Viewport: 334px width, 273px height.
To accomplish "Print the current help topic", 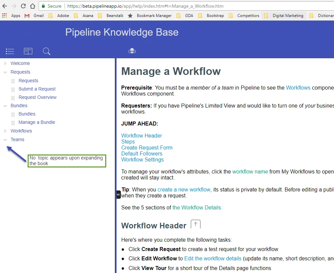I will 132,51.
